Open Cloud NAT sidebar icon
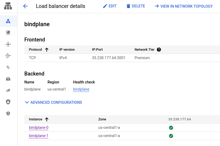 [x=8, y=56]
